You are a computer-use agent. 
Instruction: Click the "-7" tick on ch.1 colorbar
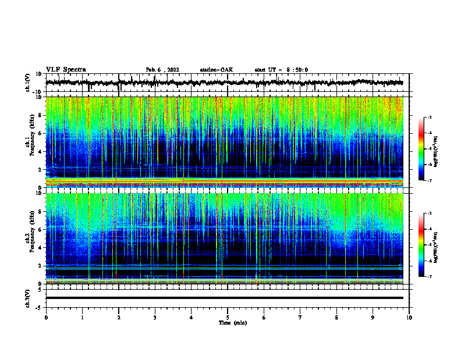[430, 180]
